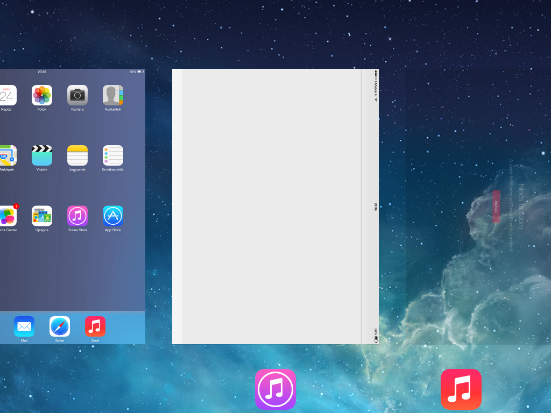
Task: Open Zene music app in the dock
Action: (95, 326)
